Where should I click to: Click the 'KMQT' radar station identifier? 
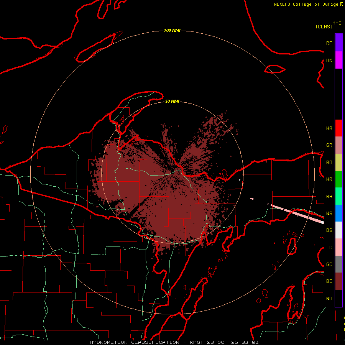point(197,342)
